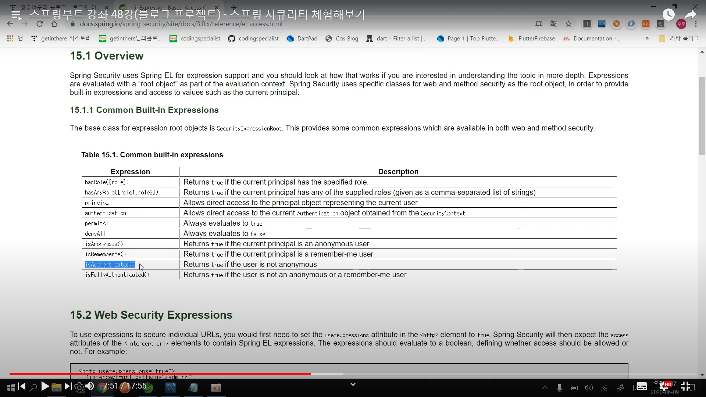Viewport: 706px width, 397px height.
Task: Open the Chrome three-dot menu
Action: pyautogui.click(x=696, y=24)
